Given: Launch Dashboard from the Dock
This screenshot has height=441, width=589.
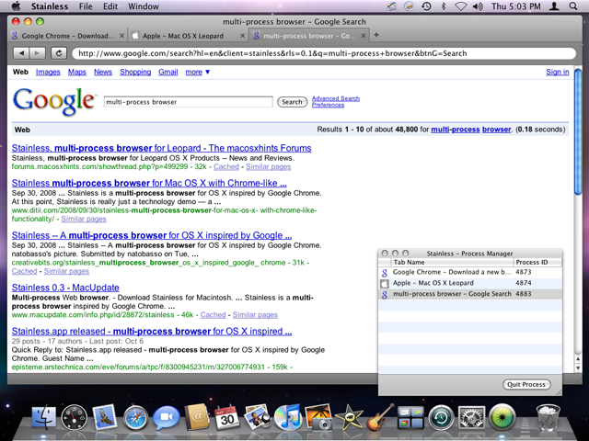Looking at the screenshot, I should pyautogui.click(x=74, y=417).
